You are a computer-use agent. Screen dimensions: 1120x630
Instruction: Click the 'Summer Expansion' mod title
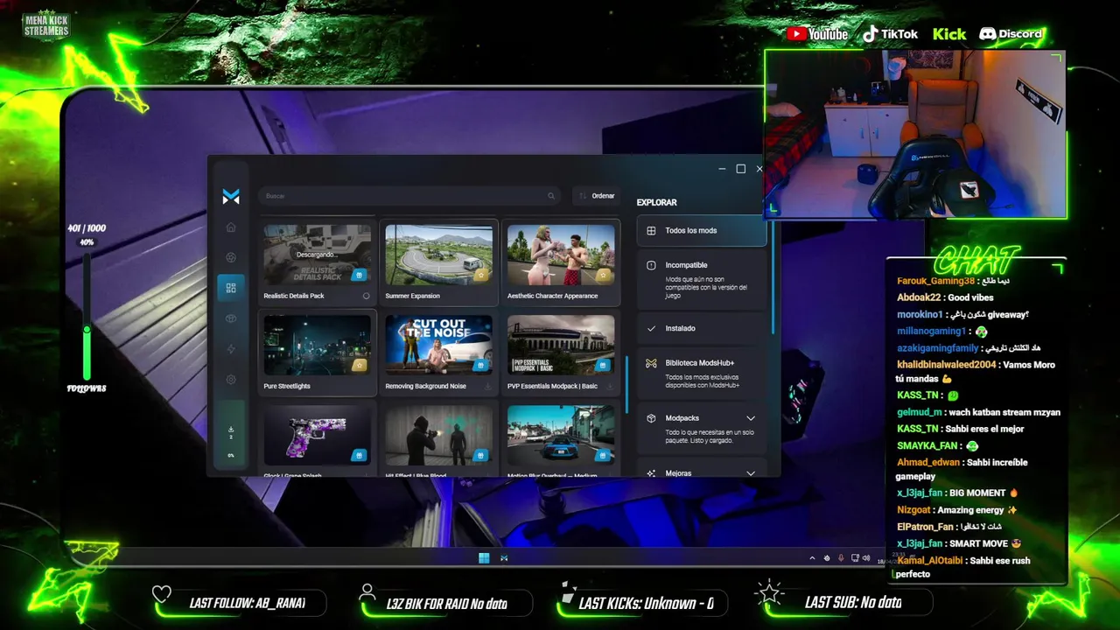(412, 296)
